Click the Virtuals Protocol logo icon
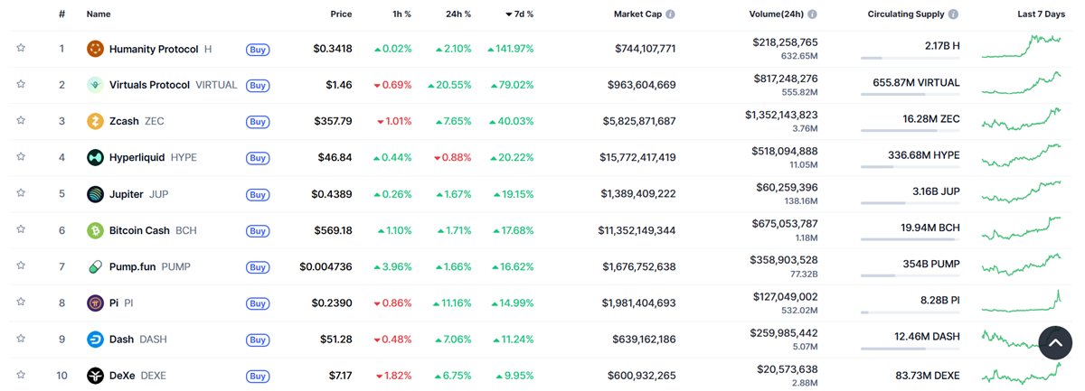Viewport: 1085px width, 391px height. point(95,85)
